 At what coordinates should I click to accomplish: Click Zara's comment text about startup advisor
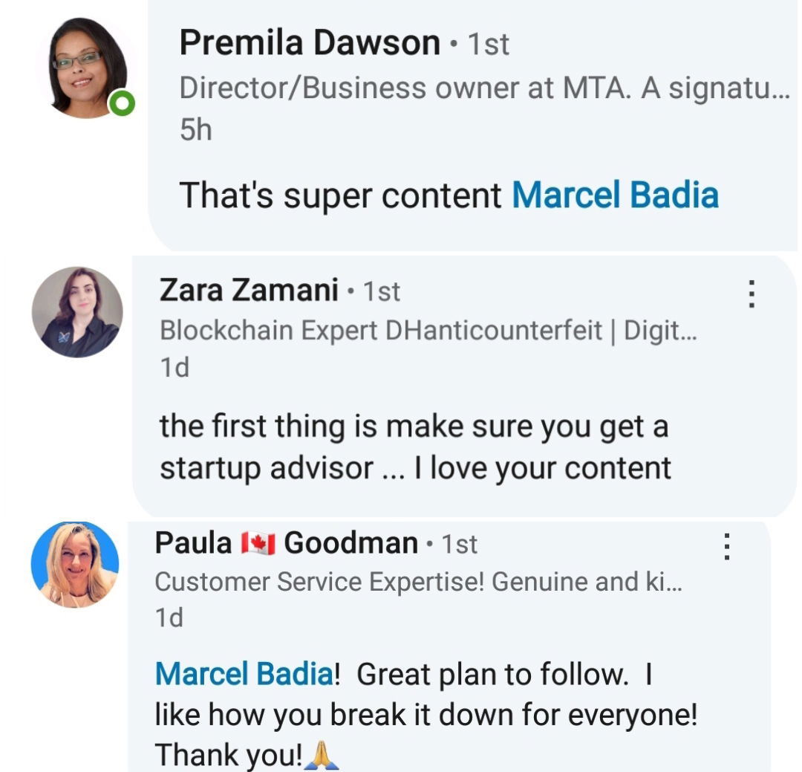coord(414,447)
